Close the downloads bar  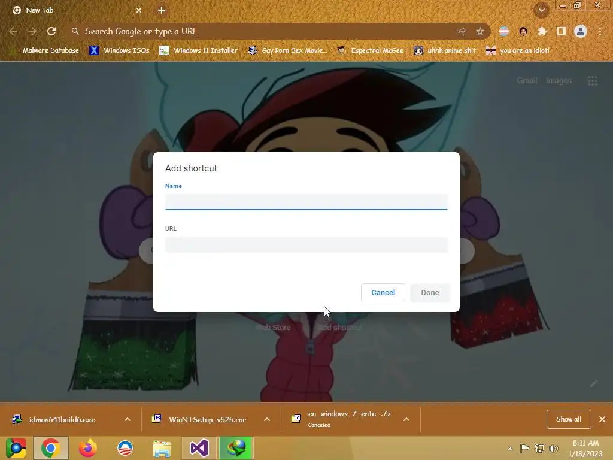click(602, 419)
